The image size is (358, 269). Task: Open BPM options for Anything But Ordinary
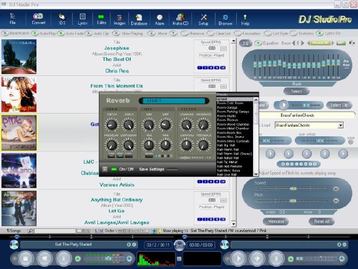click(223, 200)
